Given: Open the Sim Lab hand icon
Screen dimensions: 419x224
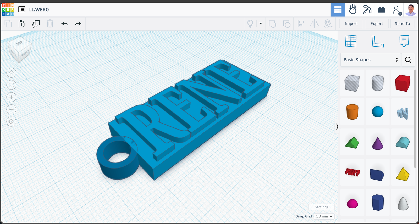Looking at the screenshot, I should [x=352, y=10].
